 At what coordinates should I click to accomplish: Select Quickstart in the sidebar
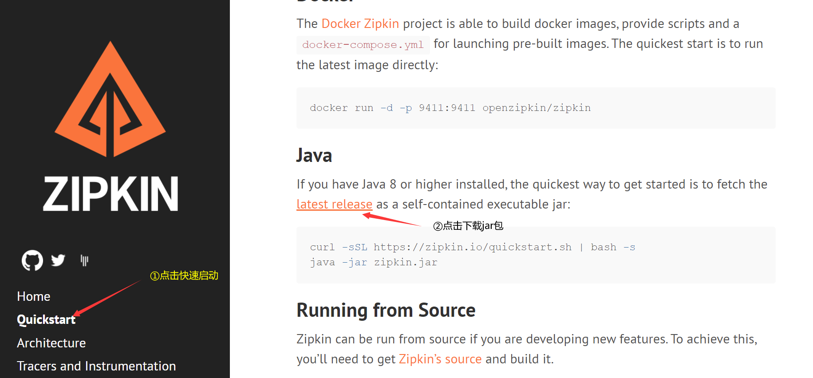(46, 320)
